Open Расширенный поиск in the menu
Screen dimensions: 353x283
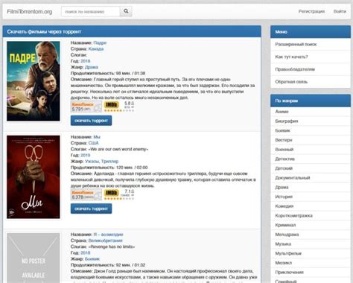pyautogui.click(x=311, y=45)
